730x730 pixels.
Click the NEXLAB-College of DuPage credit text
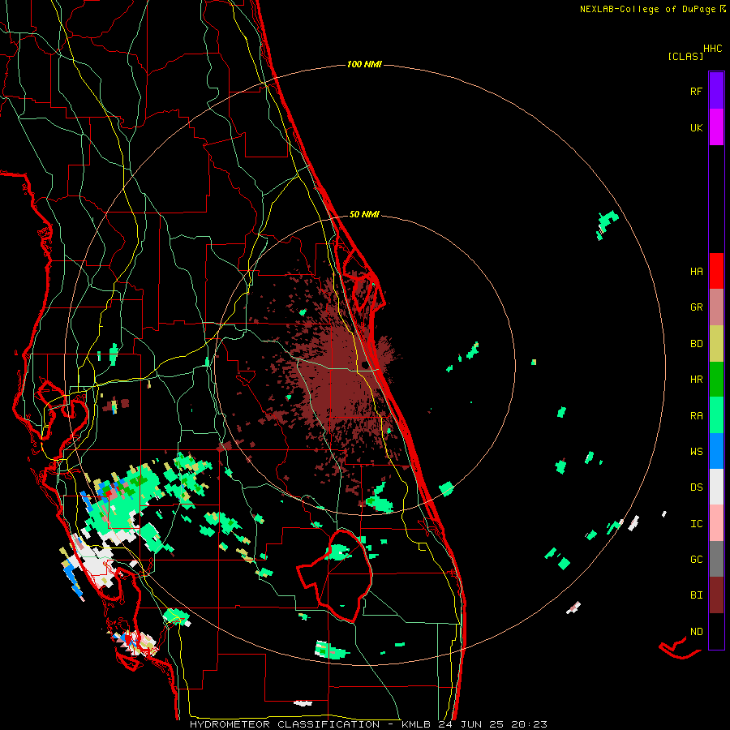pos(647,9)
